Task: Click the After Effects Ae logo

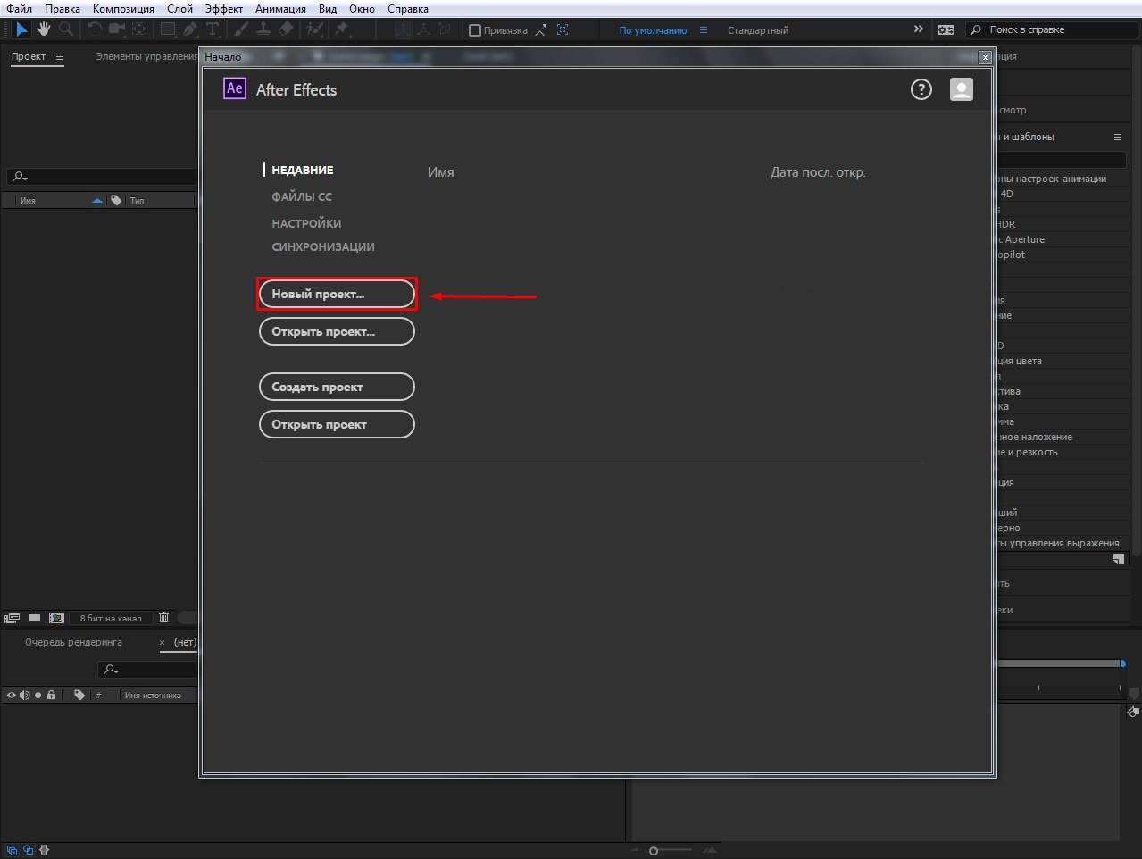Action: [x=234, y=88]
